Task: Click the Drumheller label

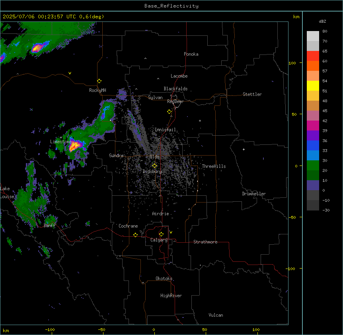Action: 254,194
